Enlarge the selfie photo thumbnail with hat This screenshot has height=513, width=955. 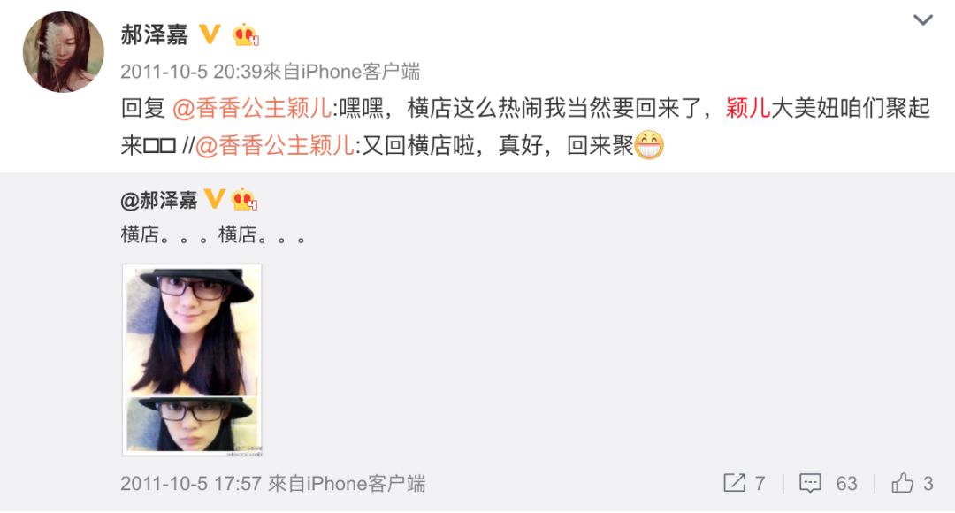click(x=192, y=360)
